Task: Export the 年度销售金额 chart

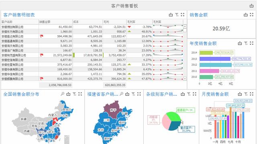Action: coord(240,43)
